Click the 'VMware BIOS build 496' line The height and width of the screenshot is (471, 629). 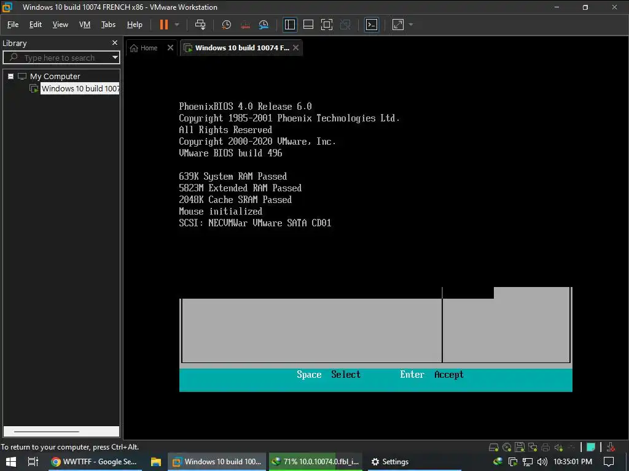coord(230,153)
